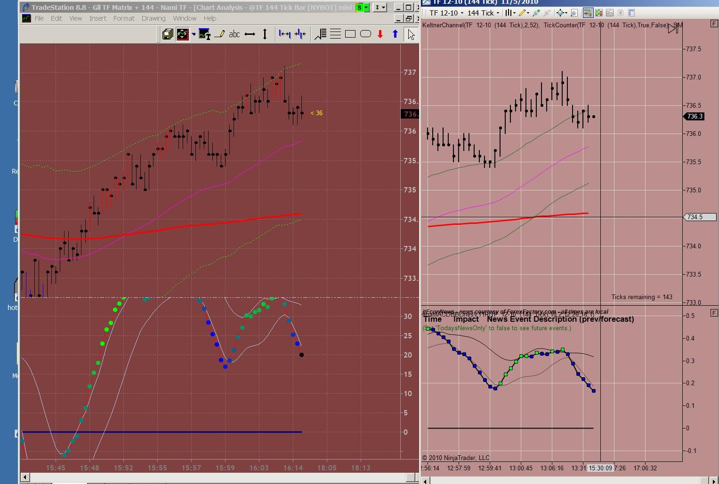Screen dimensions: 719x484
Task: Click the F button on price panel
Action: (714, 24)
